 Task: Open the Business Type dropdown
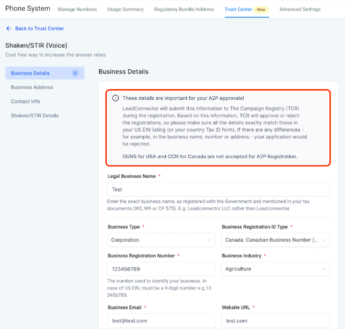coord(161,240)
